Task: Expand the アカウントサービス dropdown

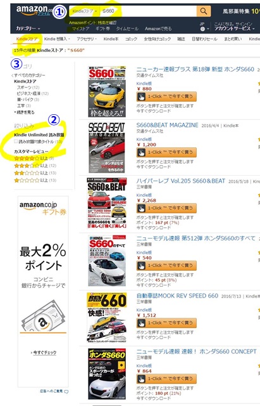Action: [x=235, y=29]
